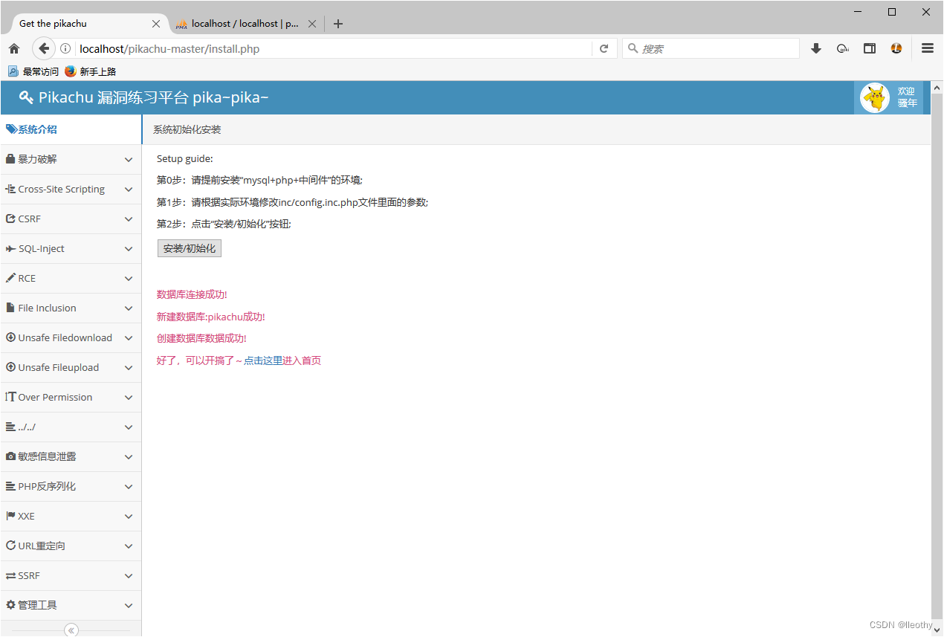Close the localhost phpMyAdmin tab

pyautogui.click(x=312, y=24)
